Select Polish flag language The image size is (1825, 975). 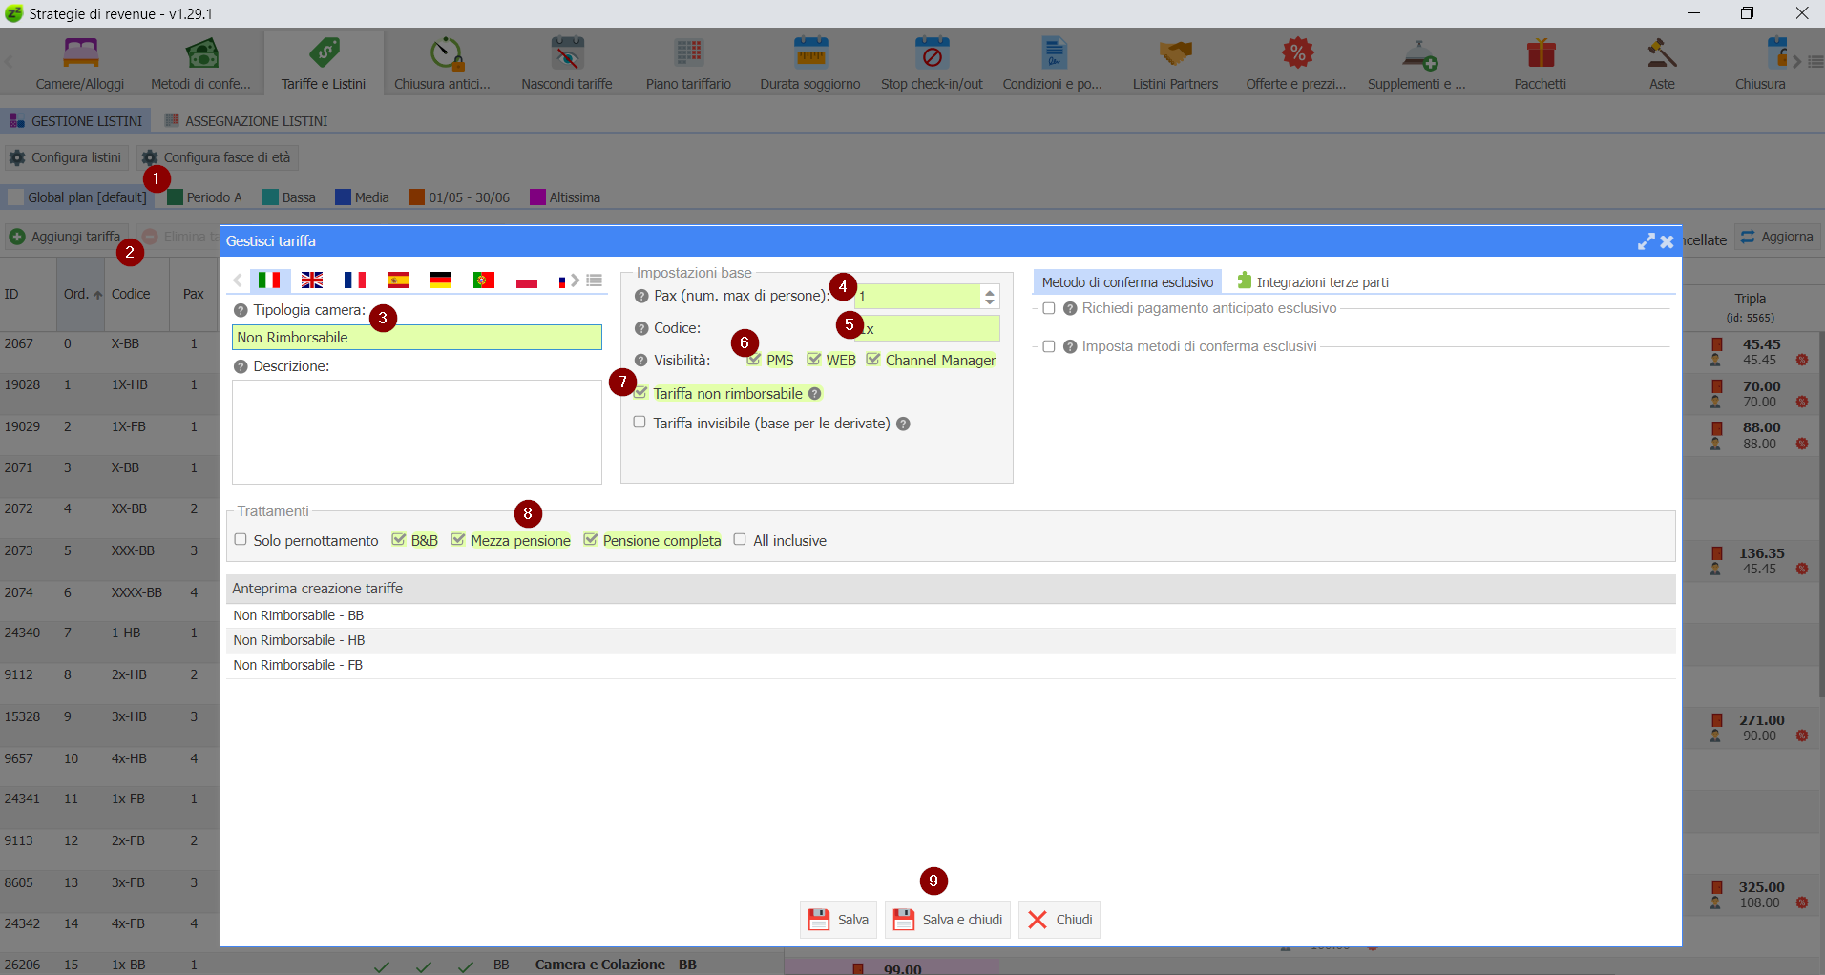(x=527, y=280)
